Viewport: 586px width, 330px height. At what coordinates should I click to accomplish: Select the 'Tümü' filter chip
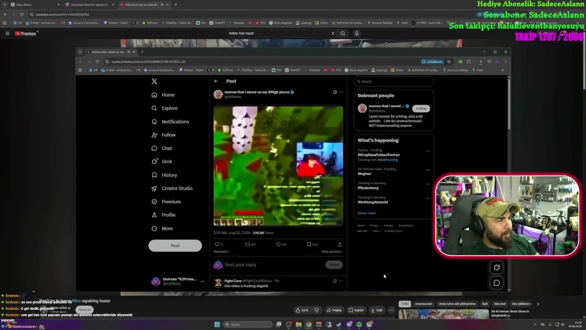coord(405,304)
